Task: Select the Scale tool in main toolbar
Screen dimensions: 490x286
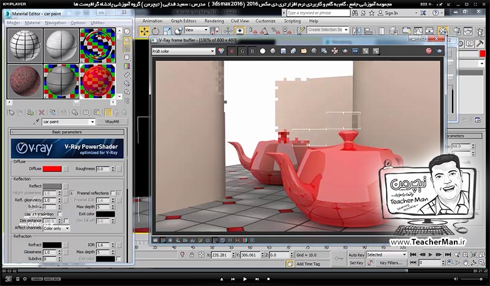Action: [x=167, y=31]
